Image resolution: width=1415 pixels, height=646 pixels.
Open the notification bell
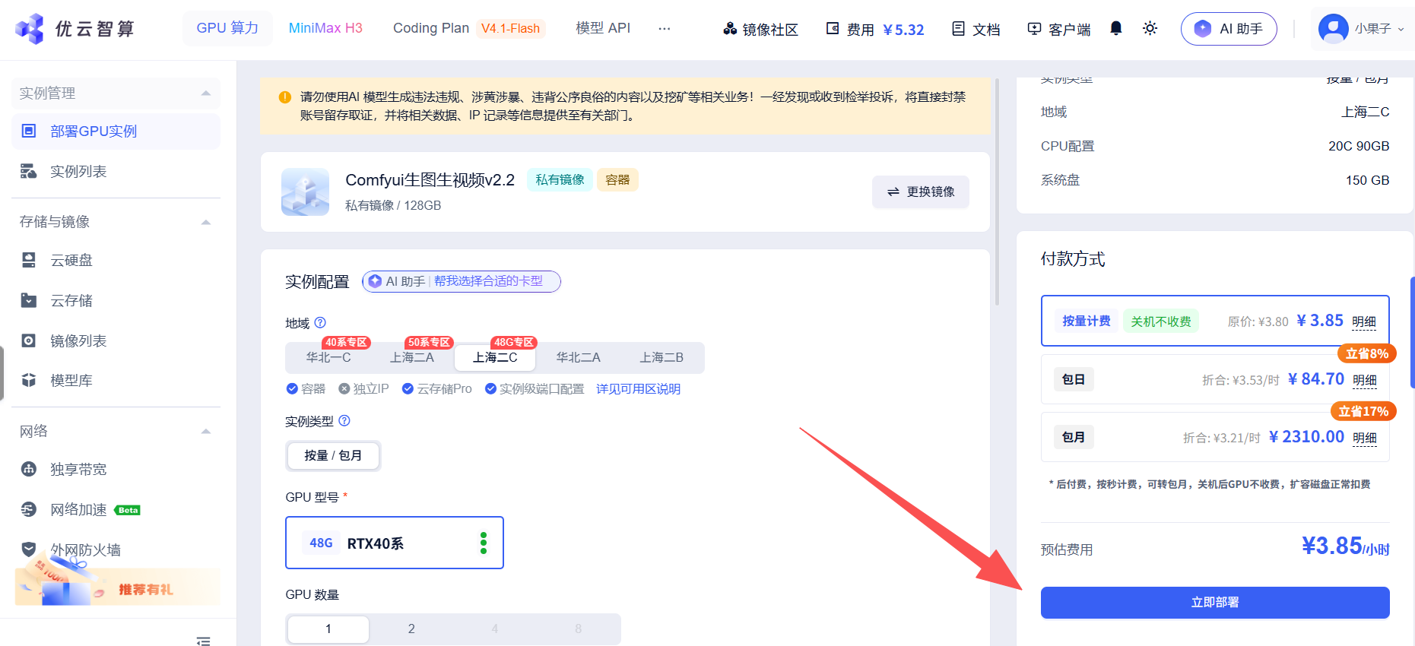click(1115, 28)
